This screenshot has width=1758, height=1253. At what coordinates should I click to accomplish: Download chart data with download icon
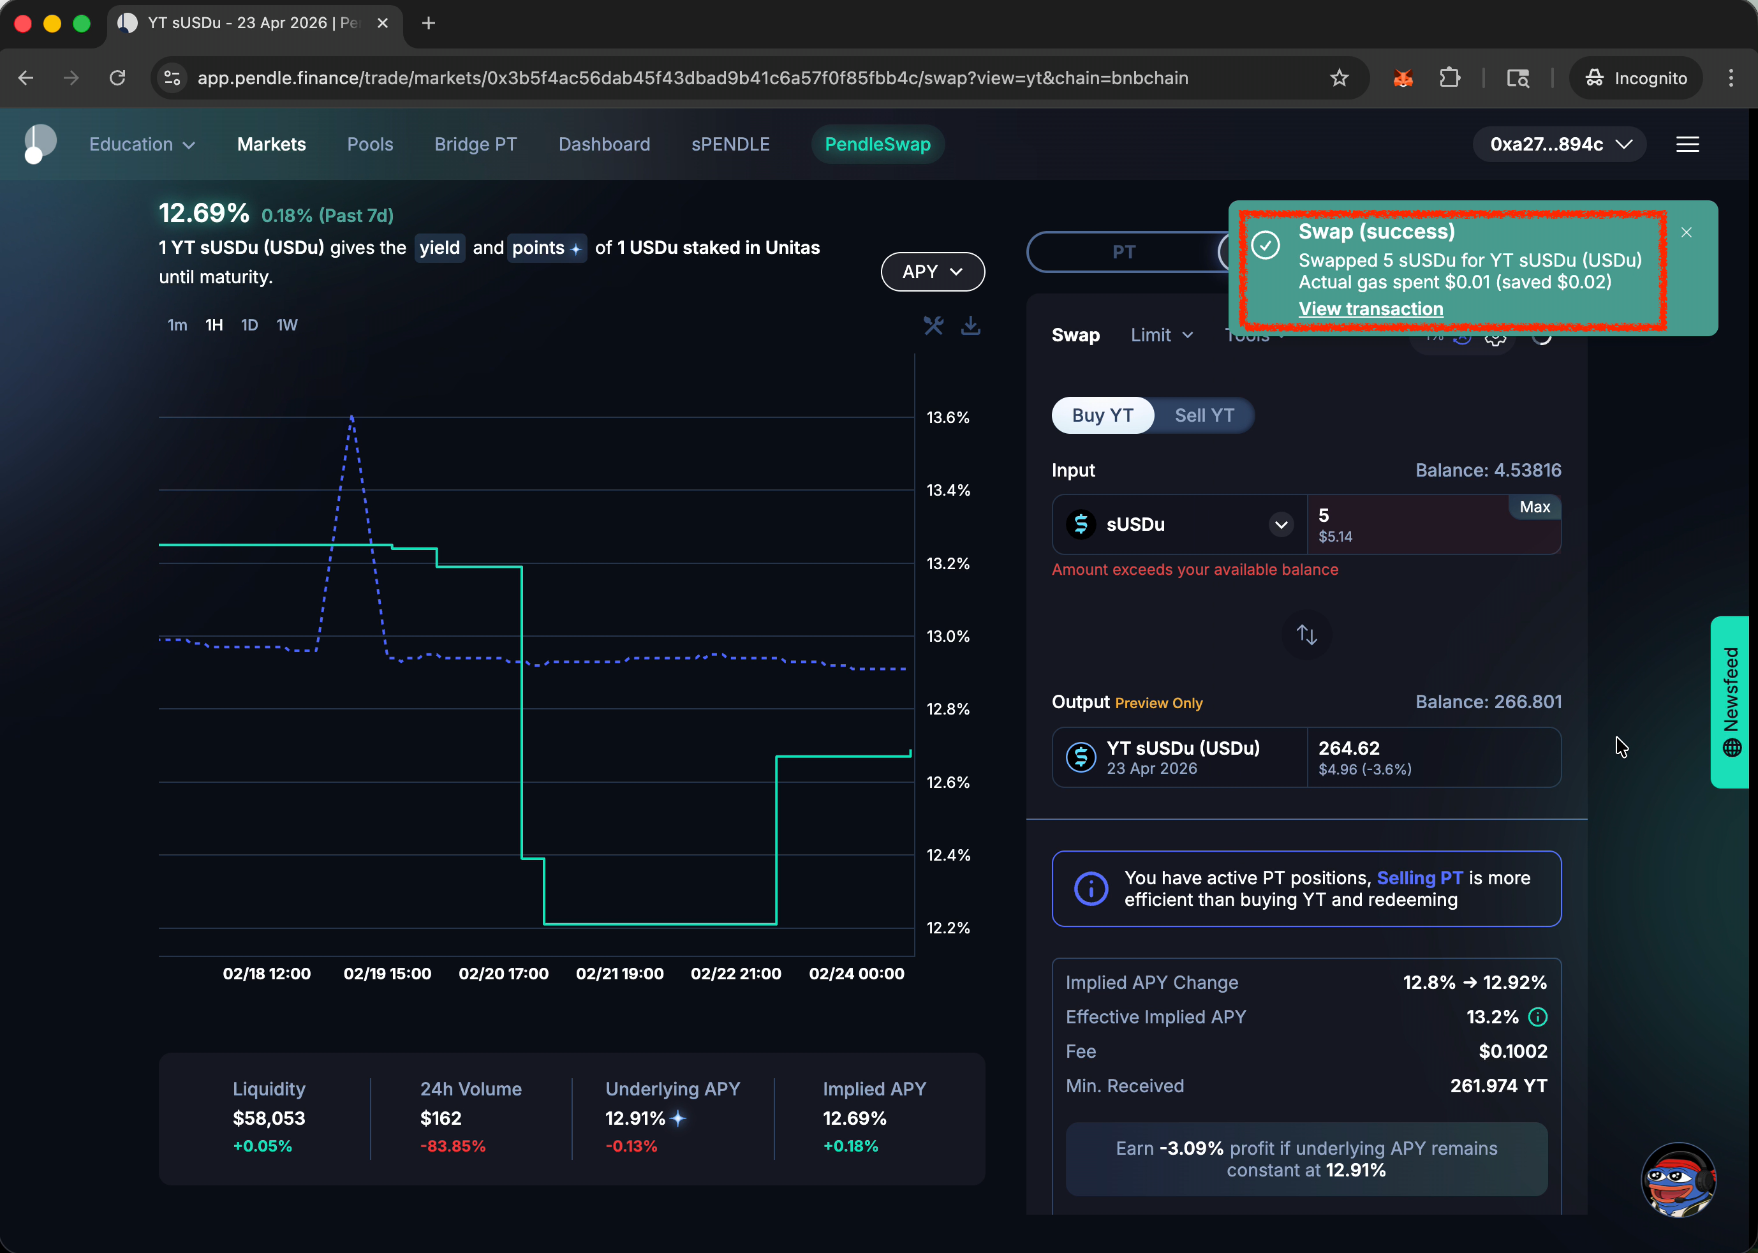970,325
